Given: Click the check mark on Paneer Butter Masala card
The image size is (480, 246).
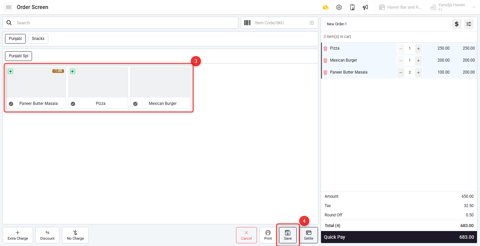Looking at the screenshot, I should 11,104.
